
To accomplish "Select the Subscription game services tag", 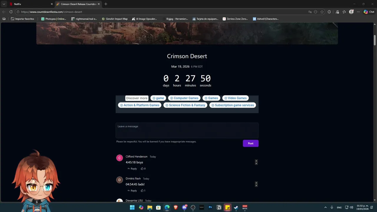I will pos(232,105).
